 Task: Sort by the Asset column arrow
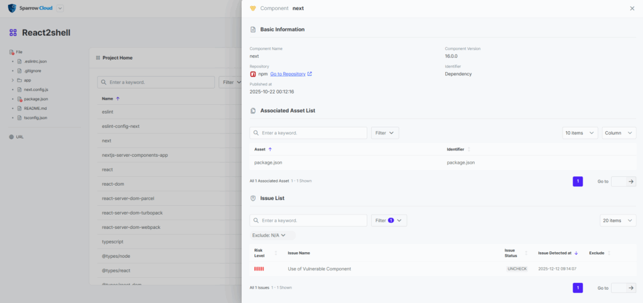tap(270, 149)
